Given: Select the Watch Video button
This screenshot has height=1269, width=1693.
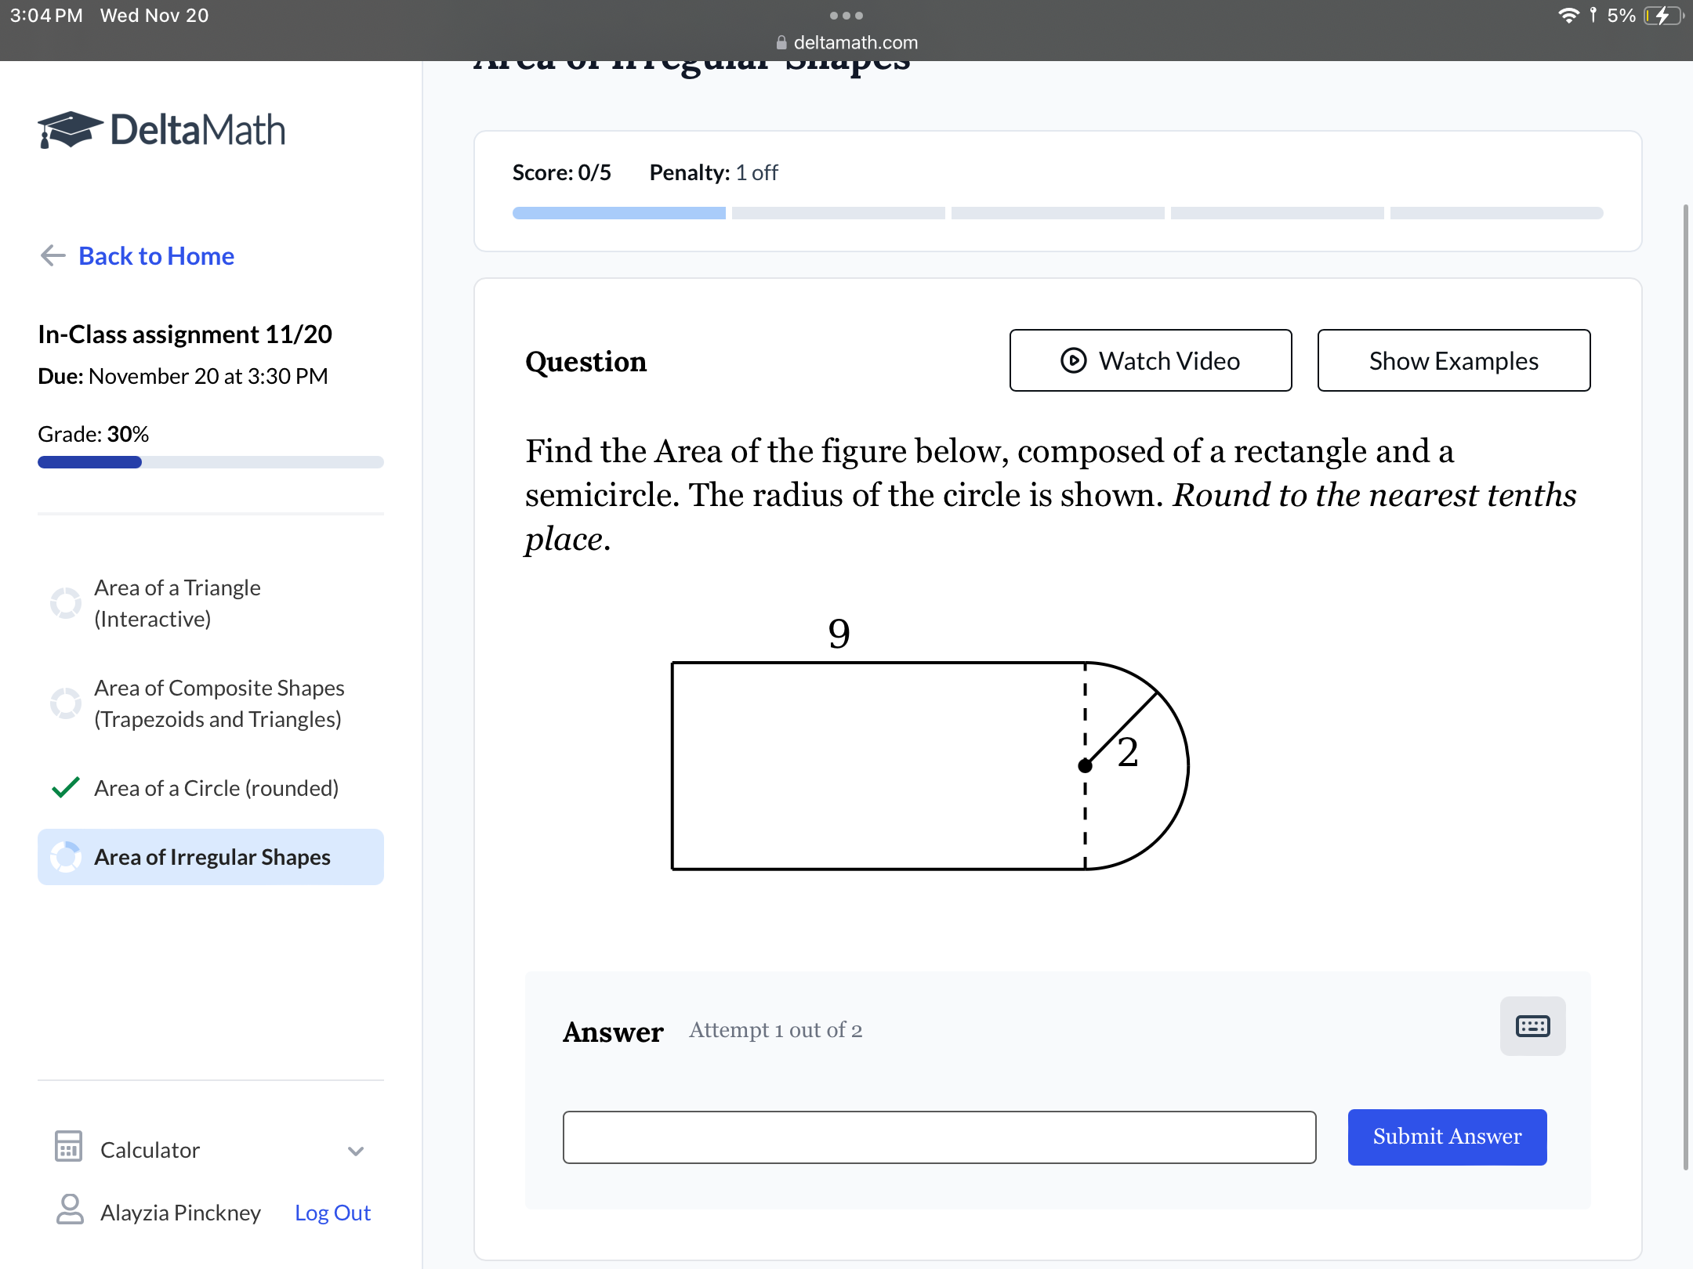Looking at the screenshot, I should click(x=1149, y=360).
